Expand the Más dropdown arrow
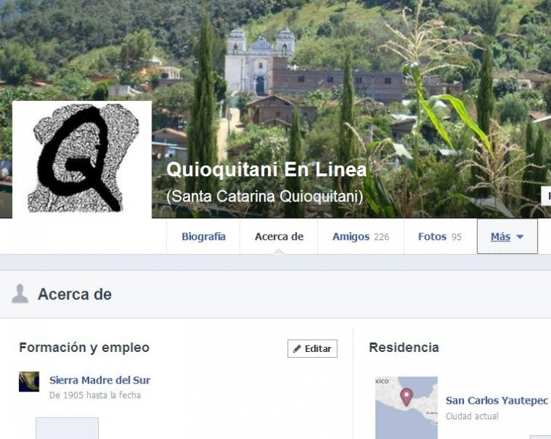 pyautogui.click(x=520, y=237)
